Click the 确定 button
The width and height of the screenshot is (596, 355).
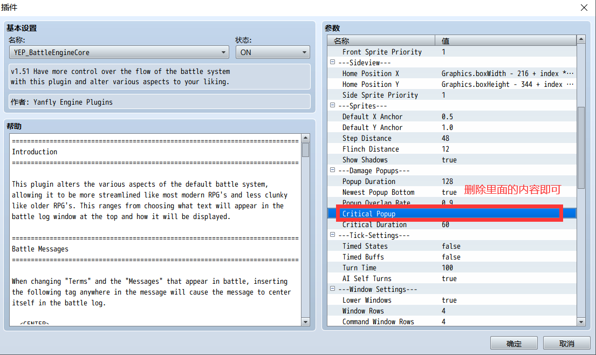[x=514, y=343]
